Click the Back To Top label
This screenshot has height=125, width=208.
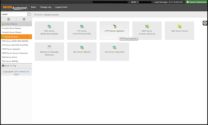pos(11,66)
